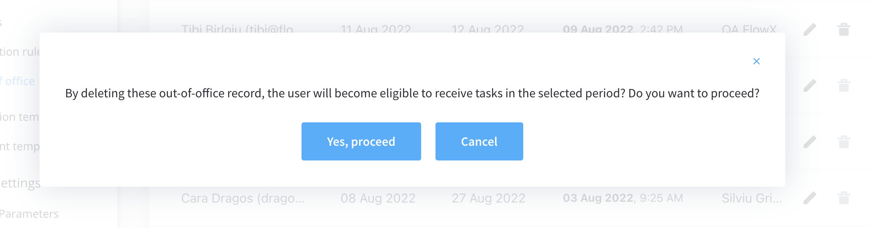Confirm deletion with Yes, proceed
Viewport: 871px width, 228px height.
click(361, 141)
